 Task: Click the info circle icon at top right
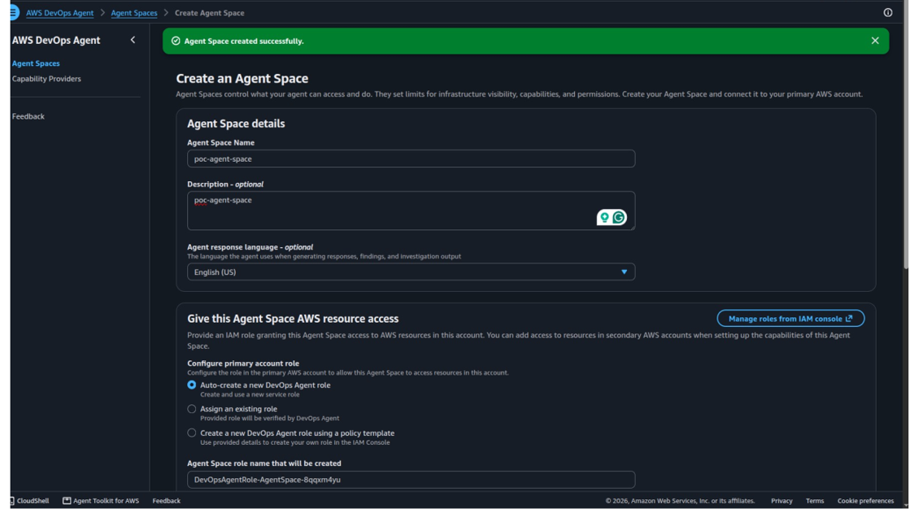point(888,12)
